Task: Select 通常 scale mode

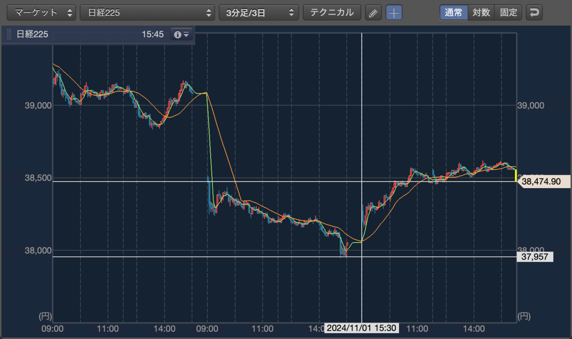Action: pyautogui.click(x=453, y=12)
